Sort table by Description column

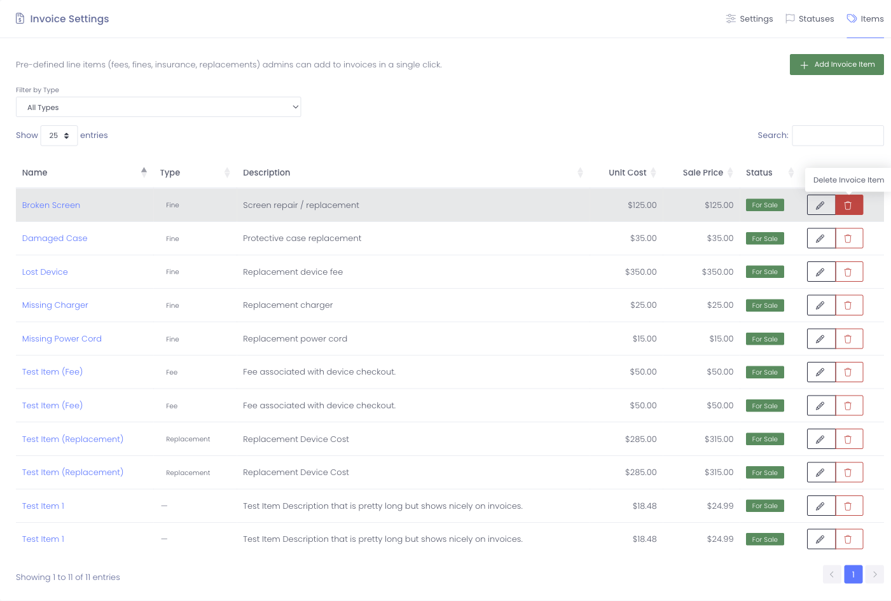[413, 172]
